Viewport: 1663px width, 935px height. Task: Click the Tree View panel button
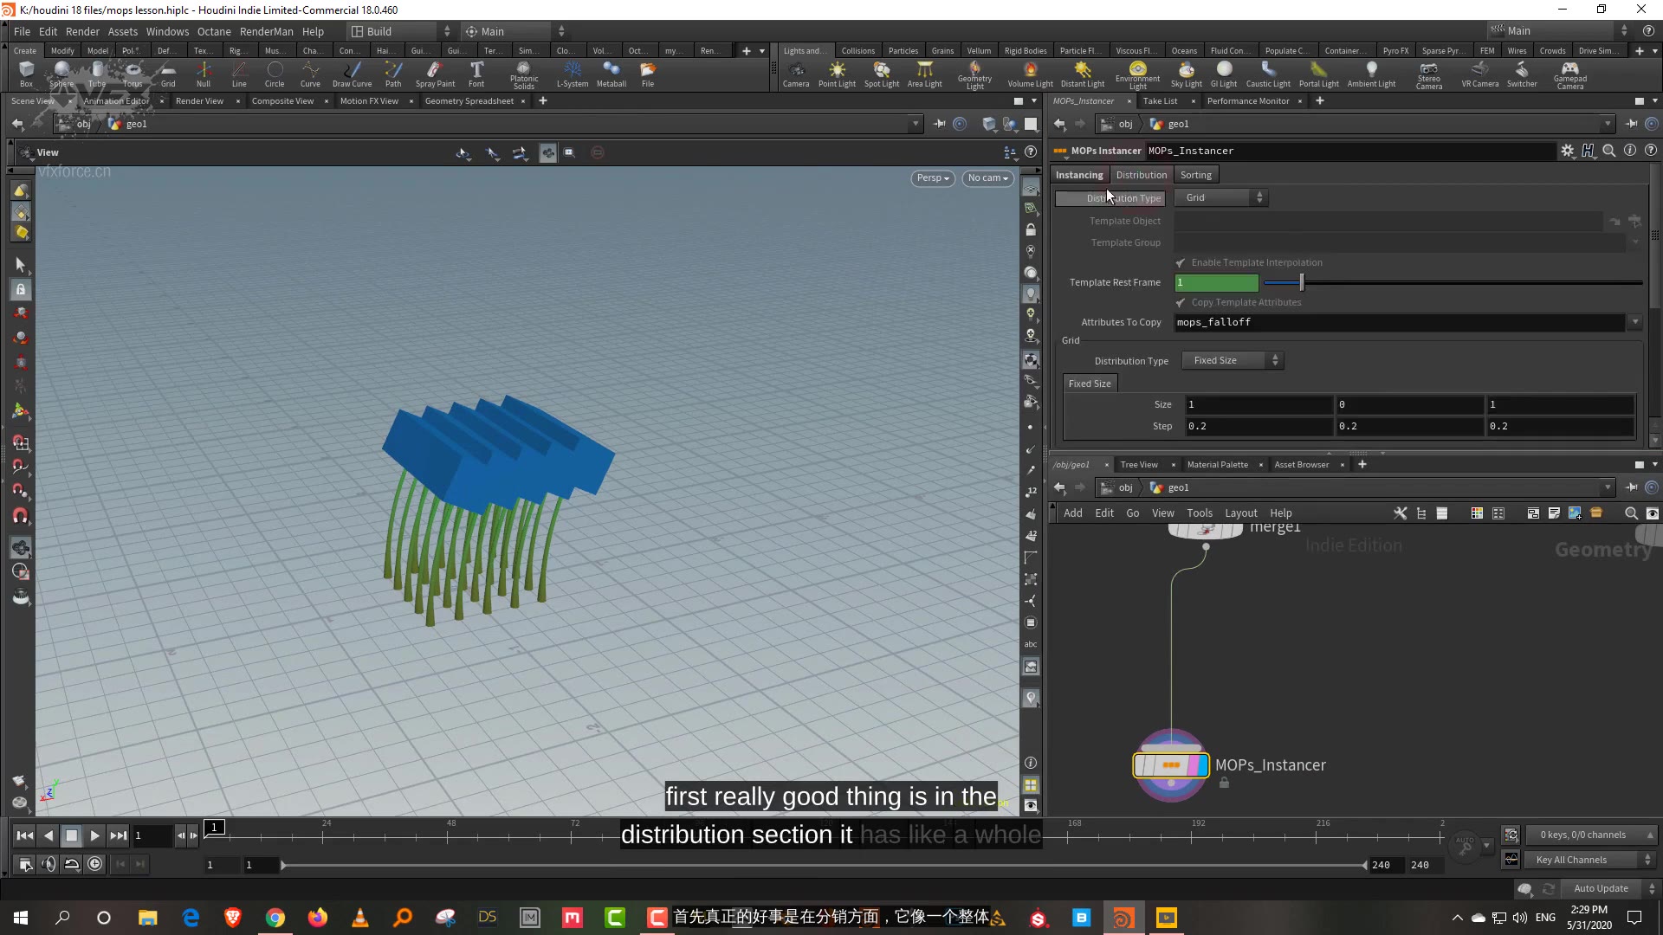1140,465
